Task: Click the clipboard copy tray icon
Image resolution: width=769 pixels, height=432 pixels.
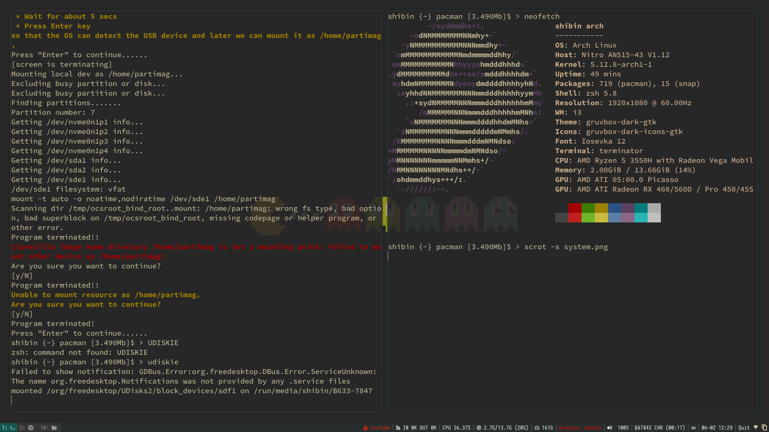Action: (x=764, y=427)
